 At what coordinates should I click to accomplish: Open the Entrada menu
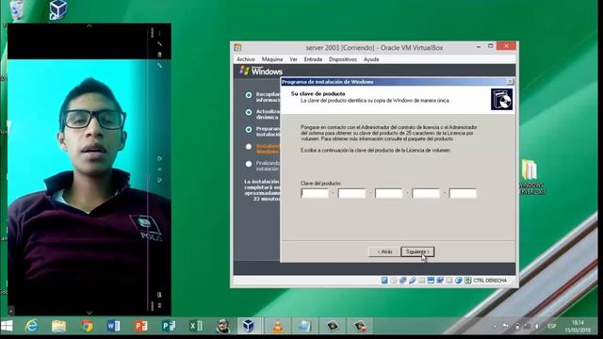(313, 59)
